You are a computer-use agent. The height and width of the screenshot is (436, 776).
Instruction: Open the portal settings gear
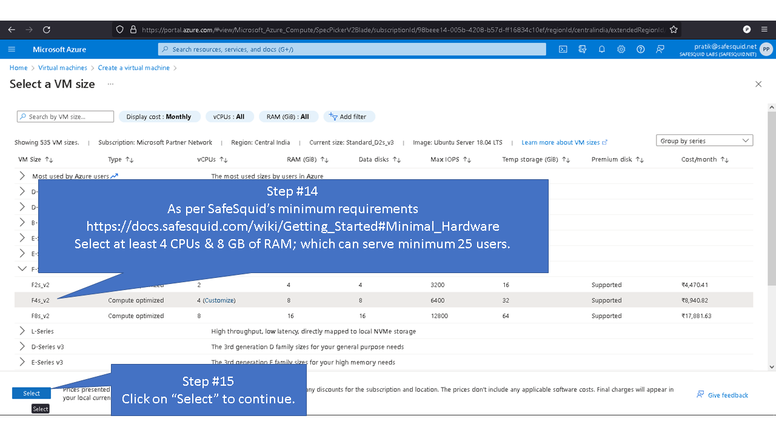click(x=621, y=50)
